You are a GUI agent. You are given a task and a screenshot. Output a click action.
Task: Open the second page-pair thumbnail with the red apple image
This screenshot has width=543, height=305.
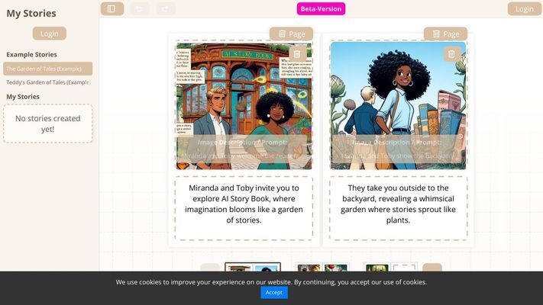pyautogui.click(x=322, y=268)
